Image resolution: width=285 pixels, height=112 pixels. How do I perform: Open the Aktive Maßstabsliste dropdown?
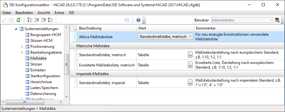click(190, 36)
